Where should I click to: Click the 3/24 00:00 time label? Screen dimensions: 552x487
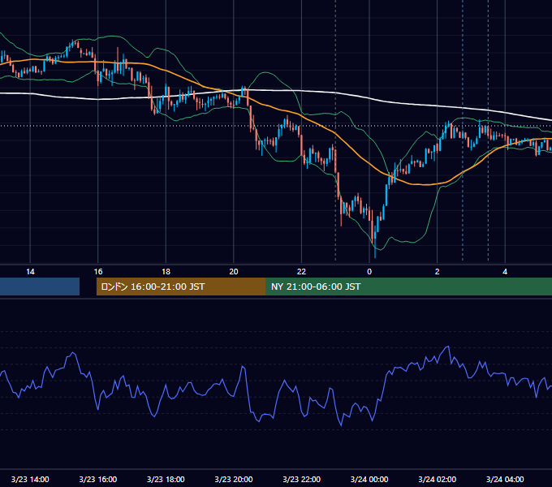pyautogui.click(x=369, y=479)
